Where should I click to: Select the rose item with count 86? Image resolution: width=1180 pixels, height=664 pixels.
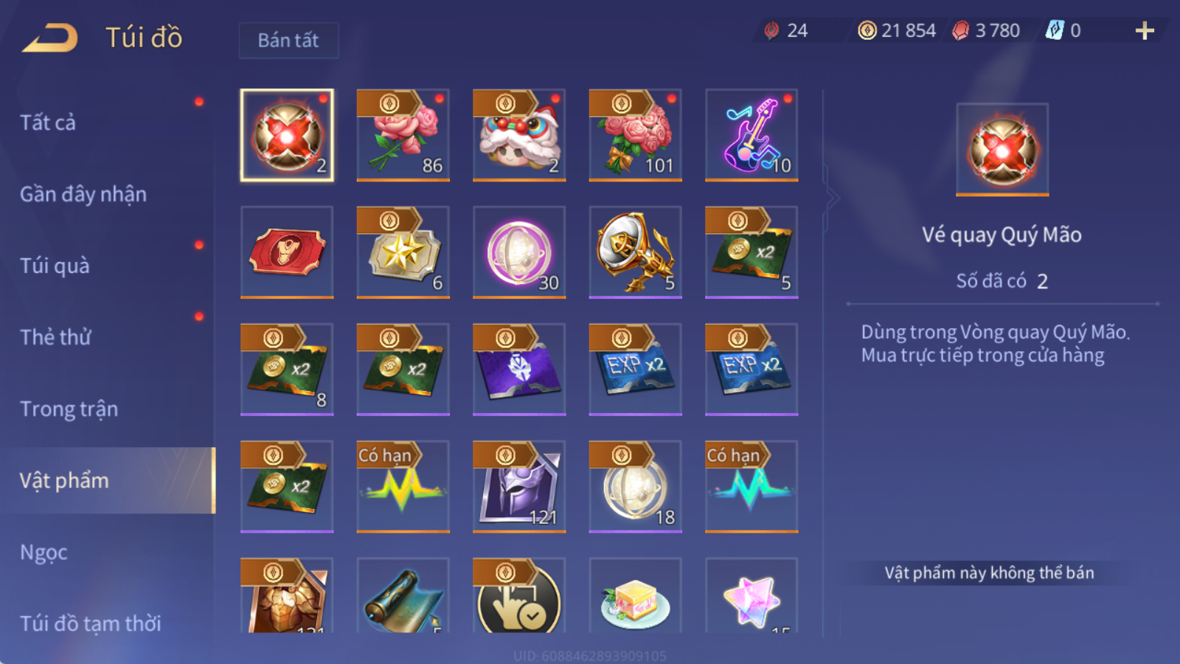tap(403, 135)
